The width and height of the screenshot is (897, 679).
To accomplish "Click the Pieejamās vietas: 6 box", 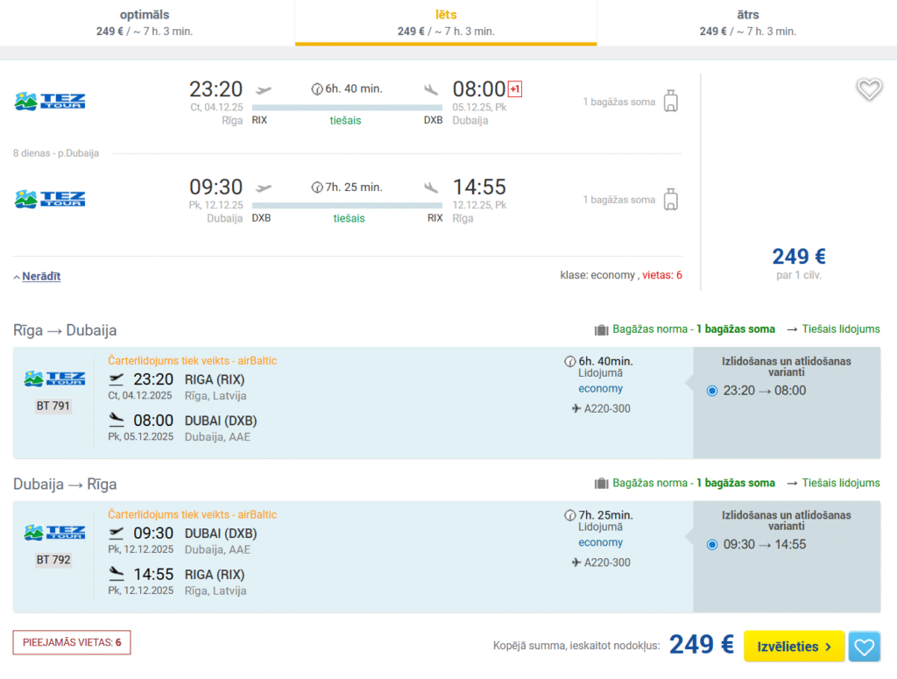I will [x=72, y=642].
